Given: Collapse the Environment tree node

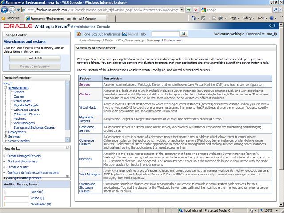Looking at the screenshot, I should (x=6, y=88).
